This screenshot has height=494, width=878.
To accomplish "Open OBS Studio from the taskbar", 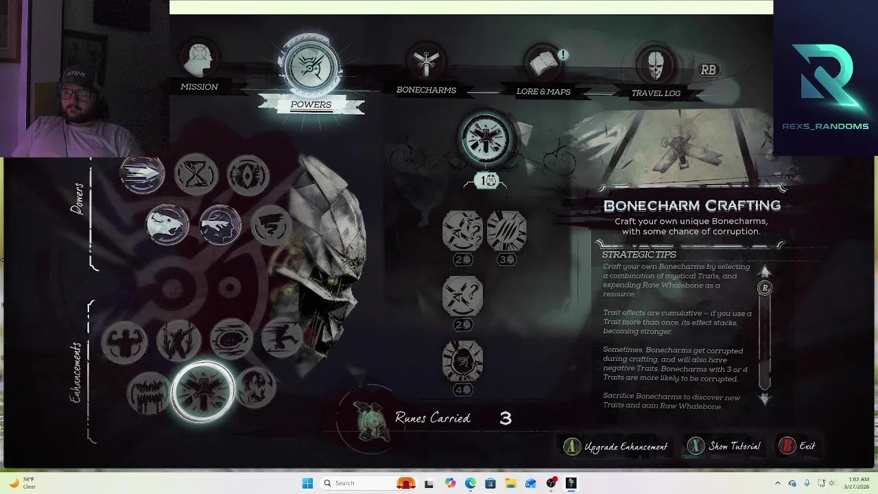I will 551,483.
